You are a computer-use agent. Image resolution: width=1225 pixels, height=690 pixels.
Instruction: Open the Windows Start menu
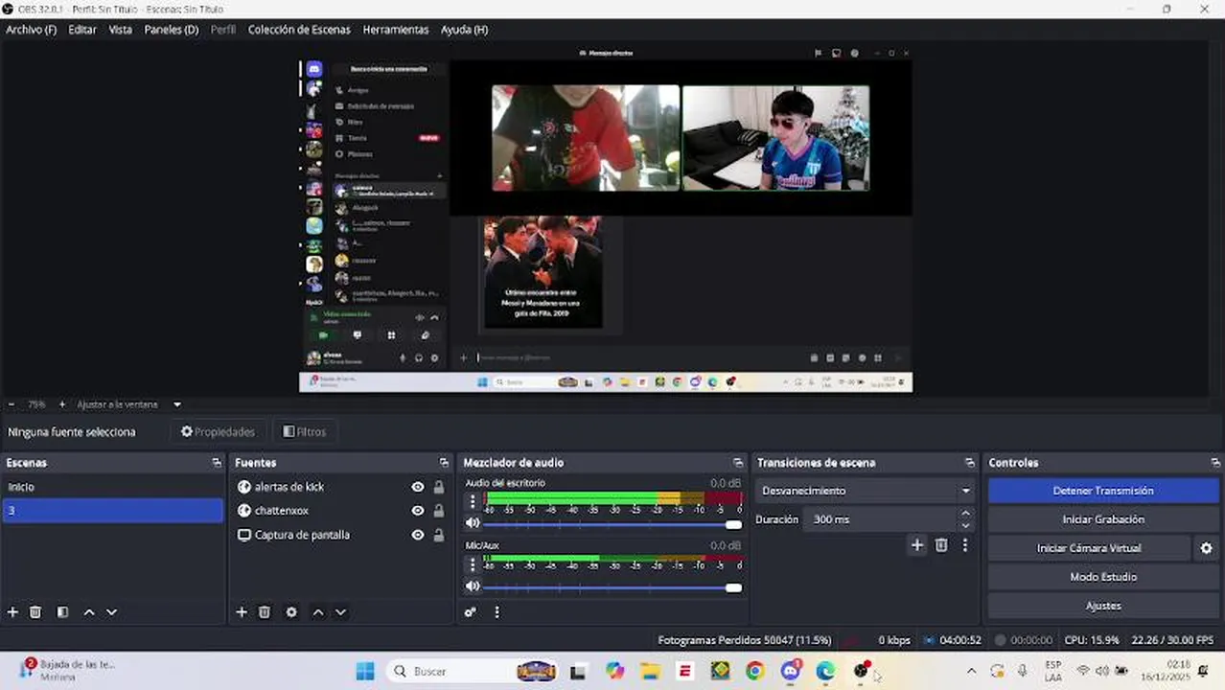[365, 672]
